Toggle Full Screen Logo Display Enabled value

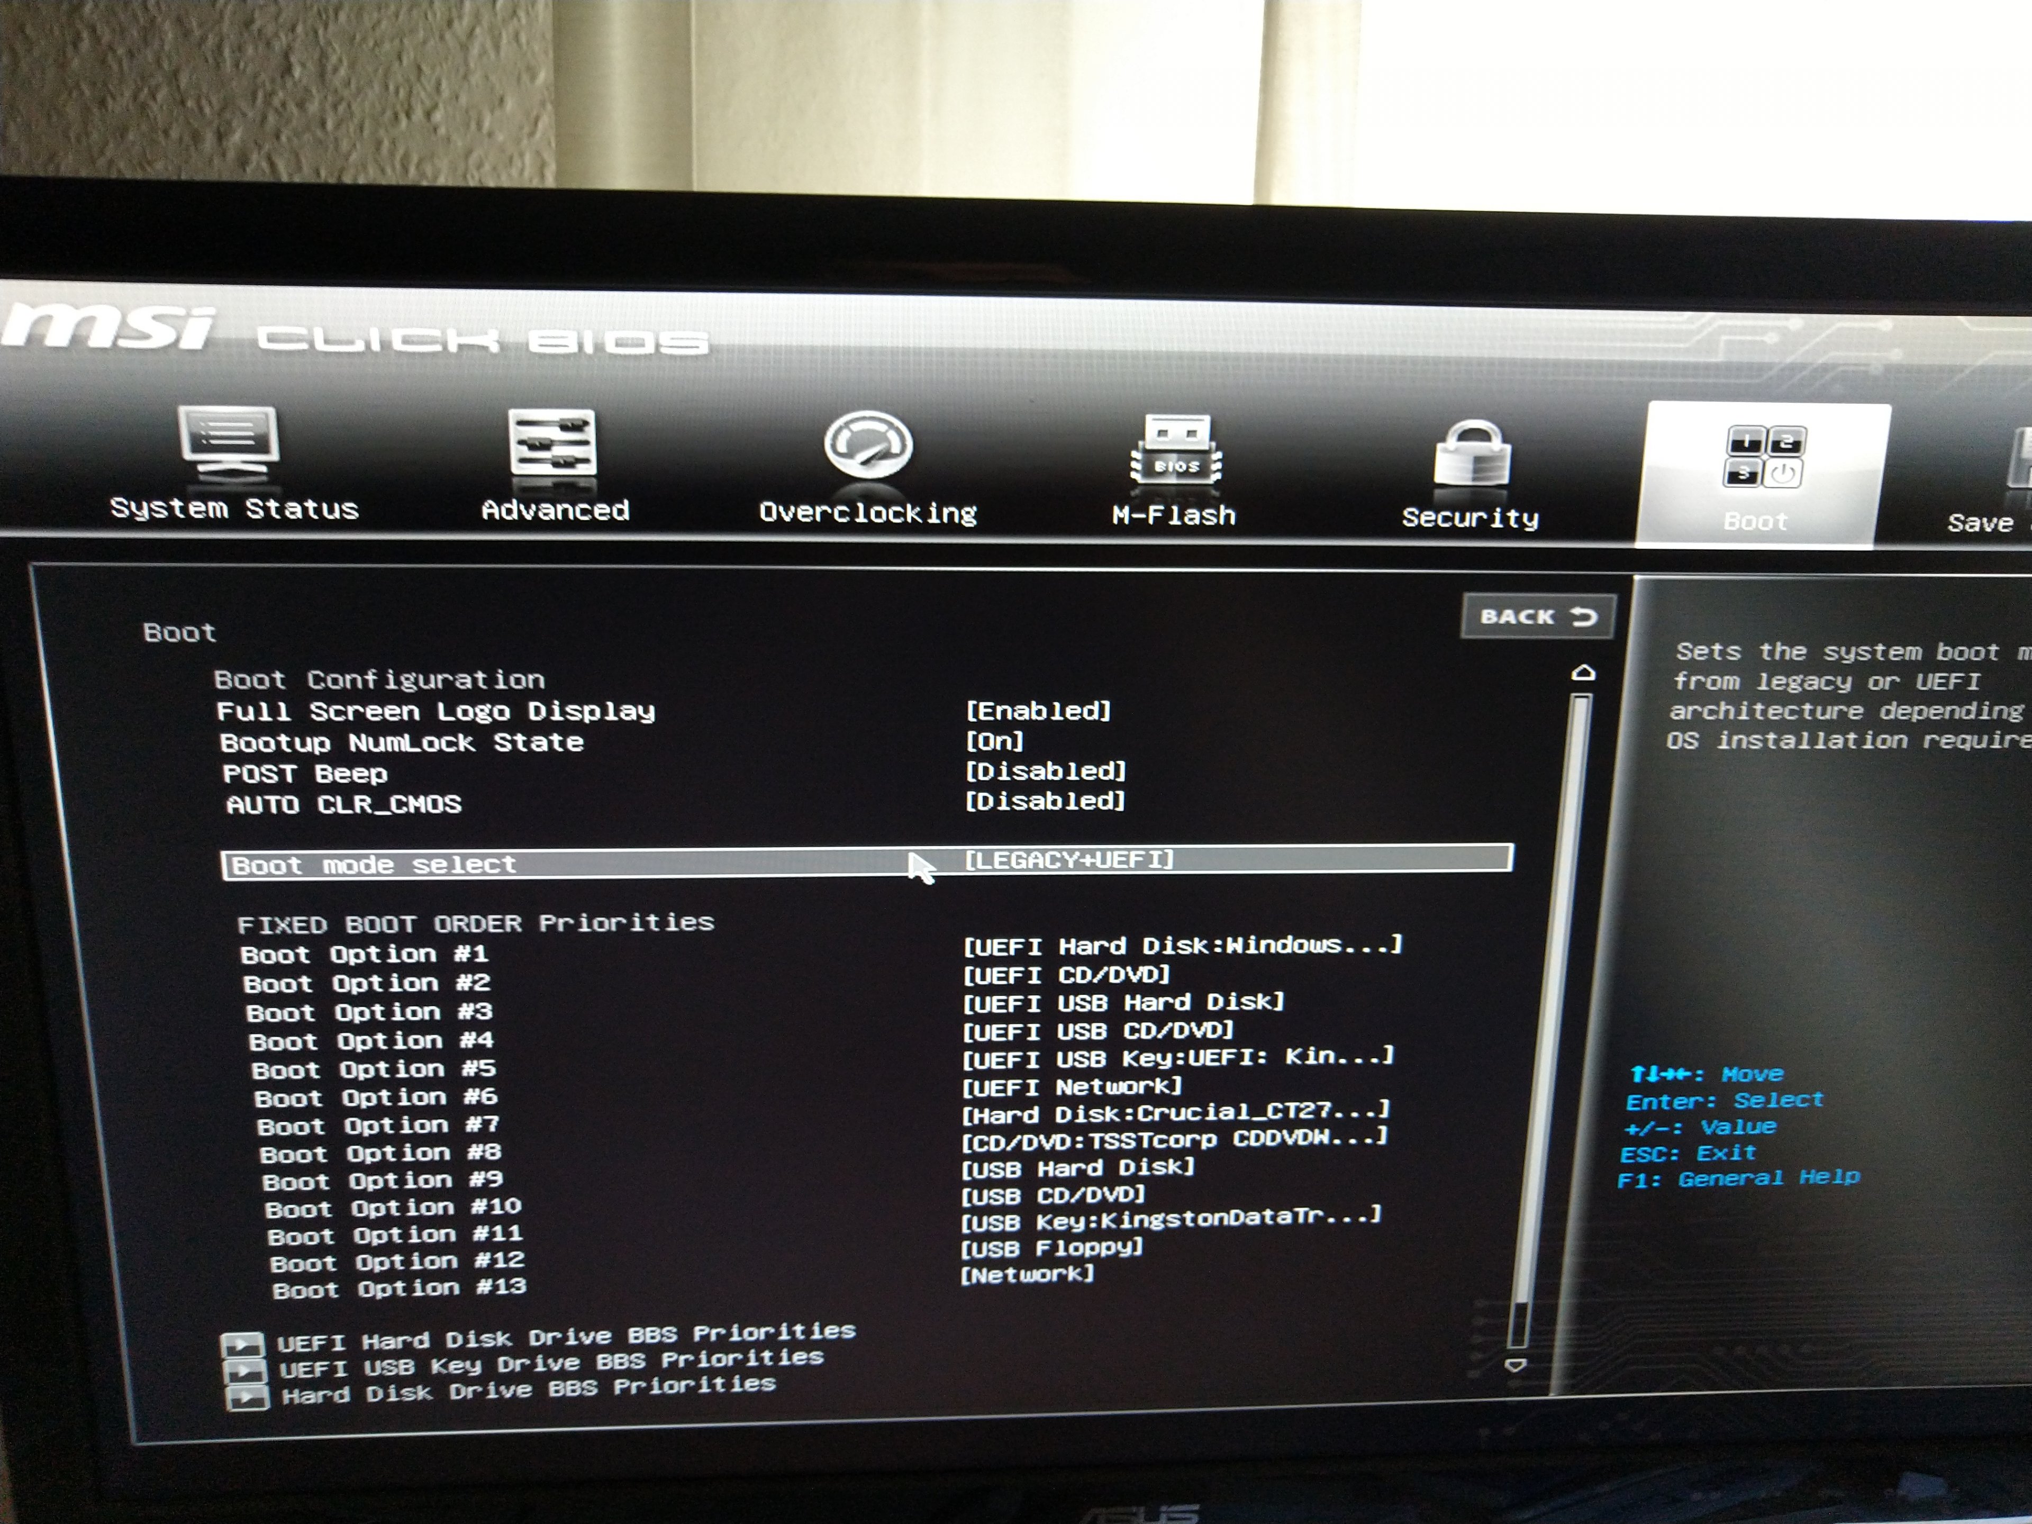(x=1038, y=711)
